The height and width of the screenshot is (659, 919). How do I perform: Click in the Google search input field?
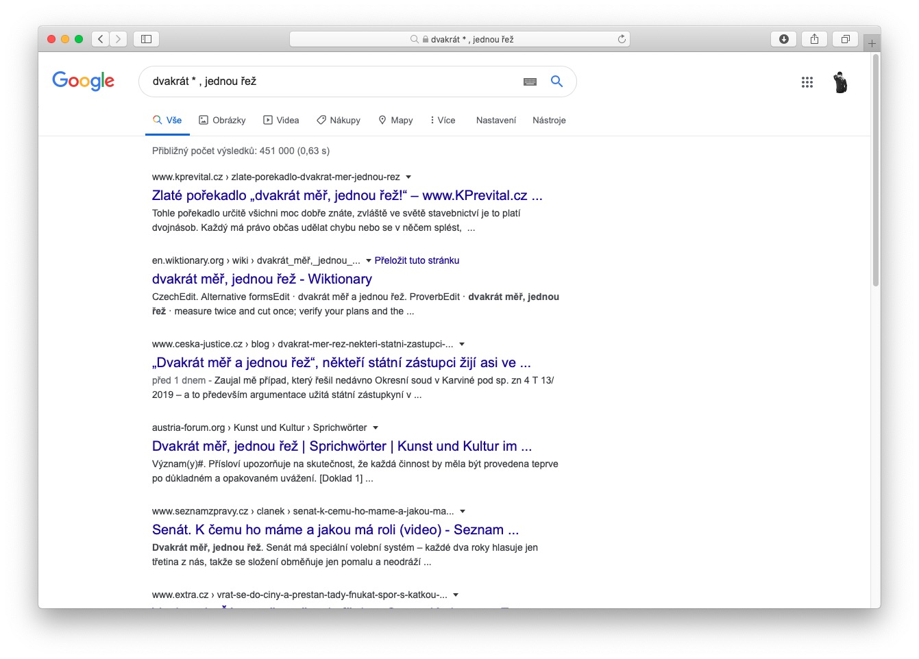coord(329,82)
